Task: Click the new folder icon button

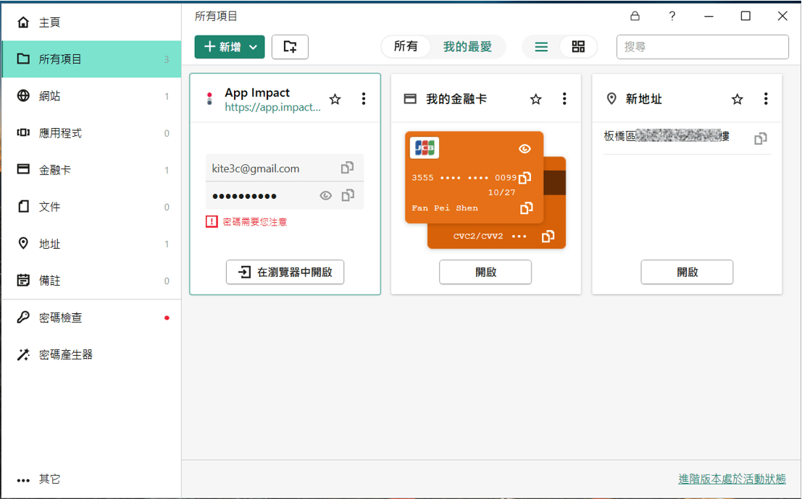Action: click(290, 47)
